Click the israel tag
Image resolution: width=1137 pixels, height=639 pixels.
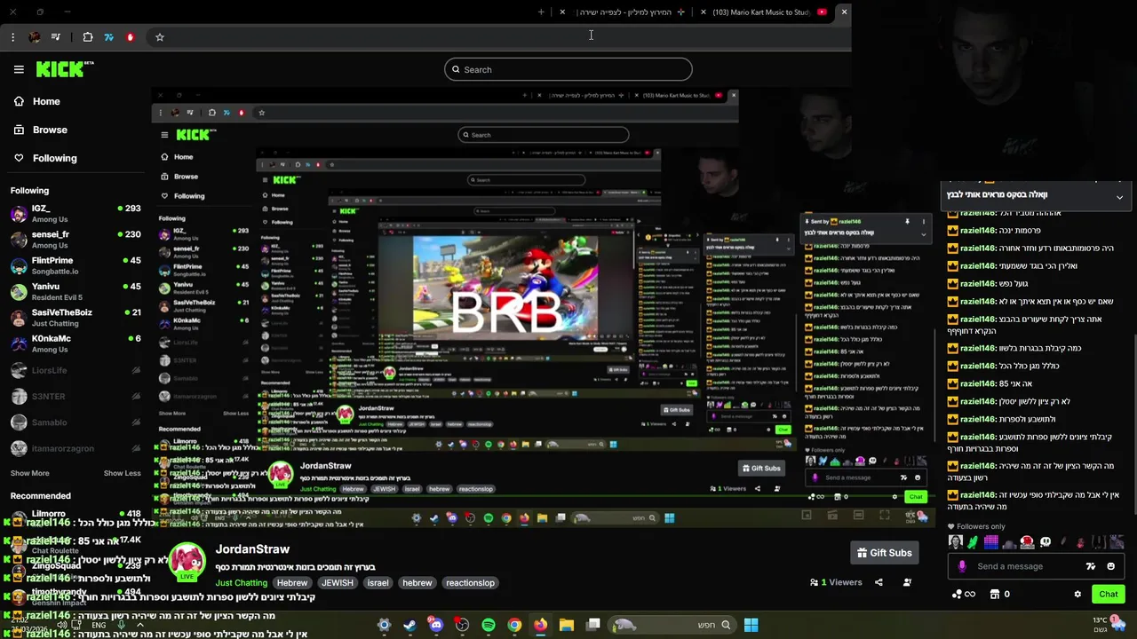(378, 583)
